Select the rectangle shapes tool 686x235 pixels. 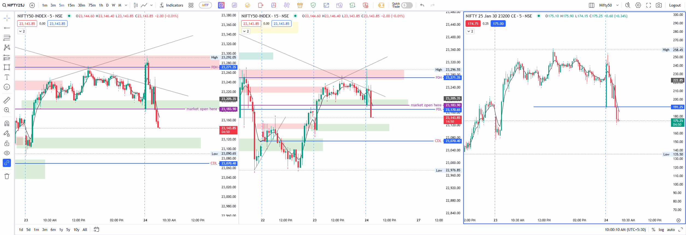pyautogui.click(x=7, y=67)
